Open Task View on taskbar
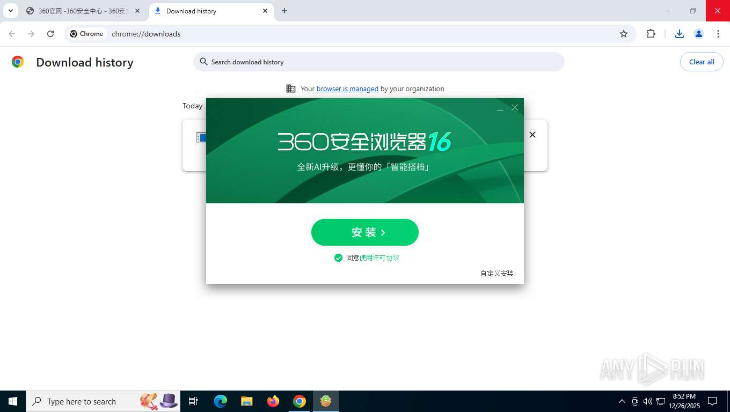The width and height of the screenshot is (730, 412). 193,401
